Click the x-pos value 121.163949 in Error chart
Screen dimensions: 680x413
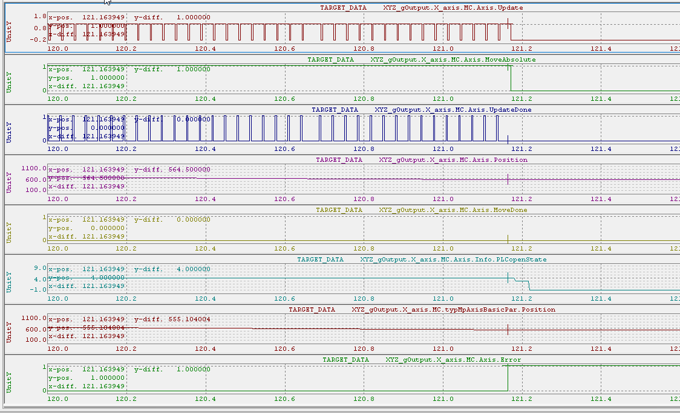click(103, 370)
